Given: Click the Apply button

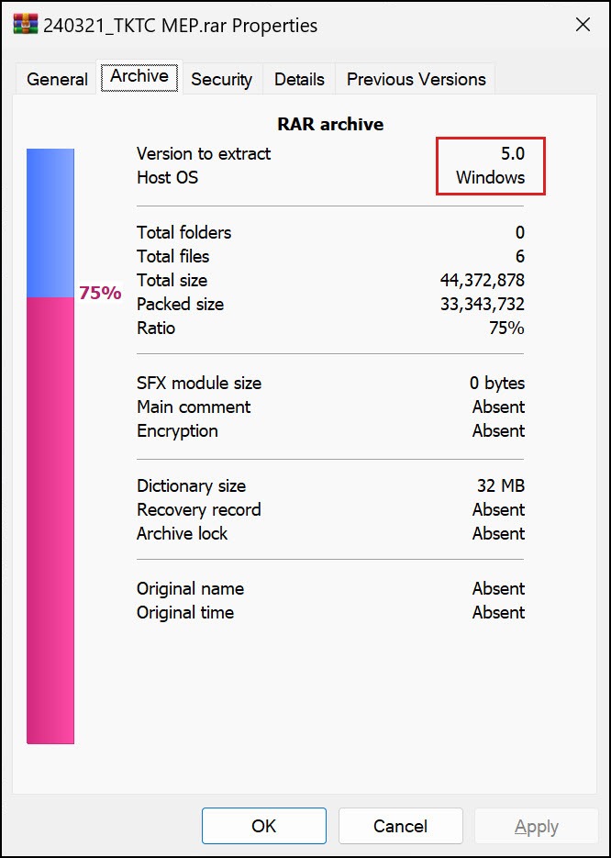Looking at the screenshot, I should 537,826.
